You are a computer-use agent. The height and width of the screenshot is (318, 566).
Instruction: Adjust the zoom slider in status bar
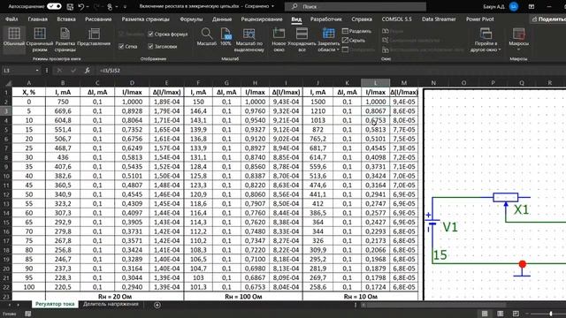pos(550,314)
